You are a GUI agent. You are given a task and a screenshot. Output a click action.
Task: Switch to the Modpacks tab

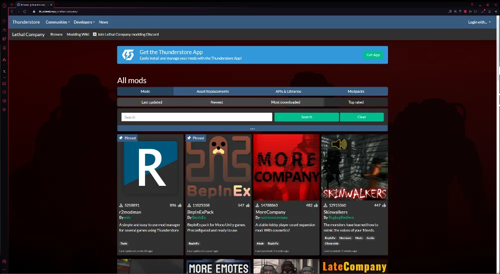pyautogui.click(x=356, y=91)
